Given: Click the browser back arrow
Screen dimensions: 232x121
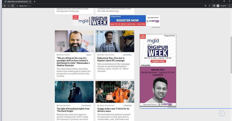Looking at the screenshot, I should [x=4, y=6].
